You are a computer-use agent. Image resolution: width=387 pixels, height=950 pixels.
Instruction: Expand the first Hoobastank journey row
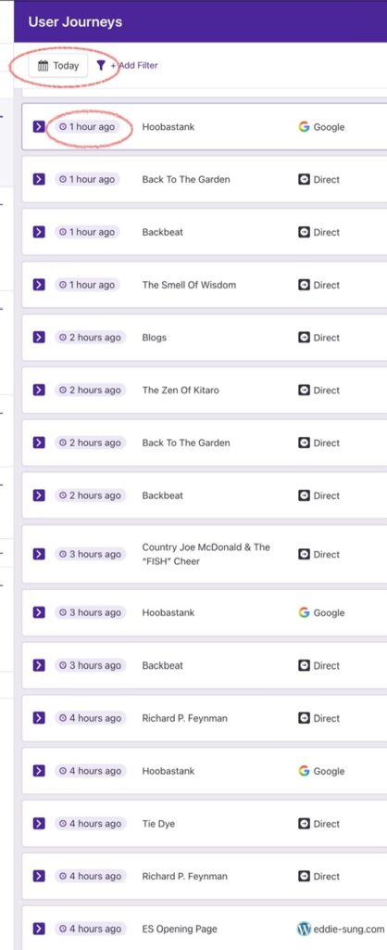(x=39, y=126)
